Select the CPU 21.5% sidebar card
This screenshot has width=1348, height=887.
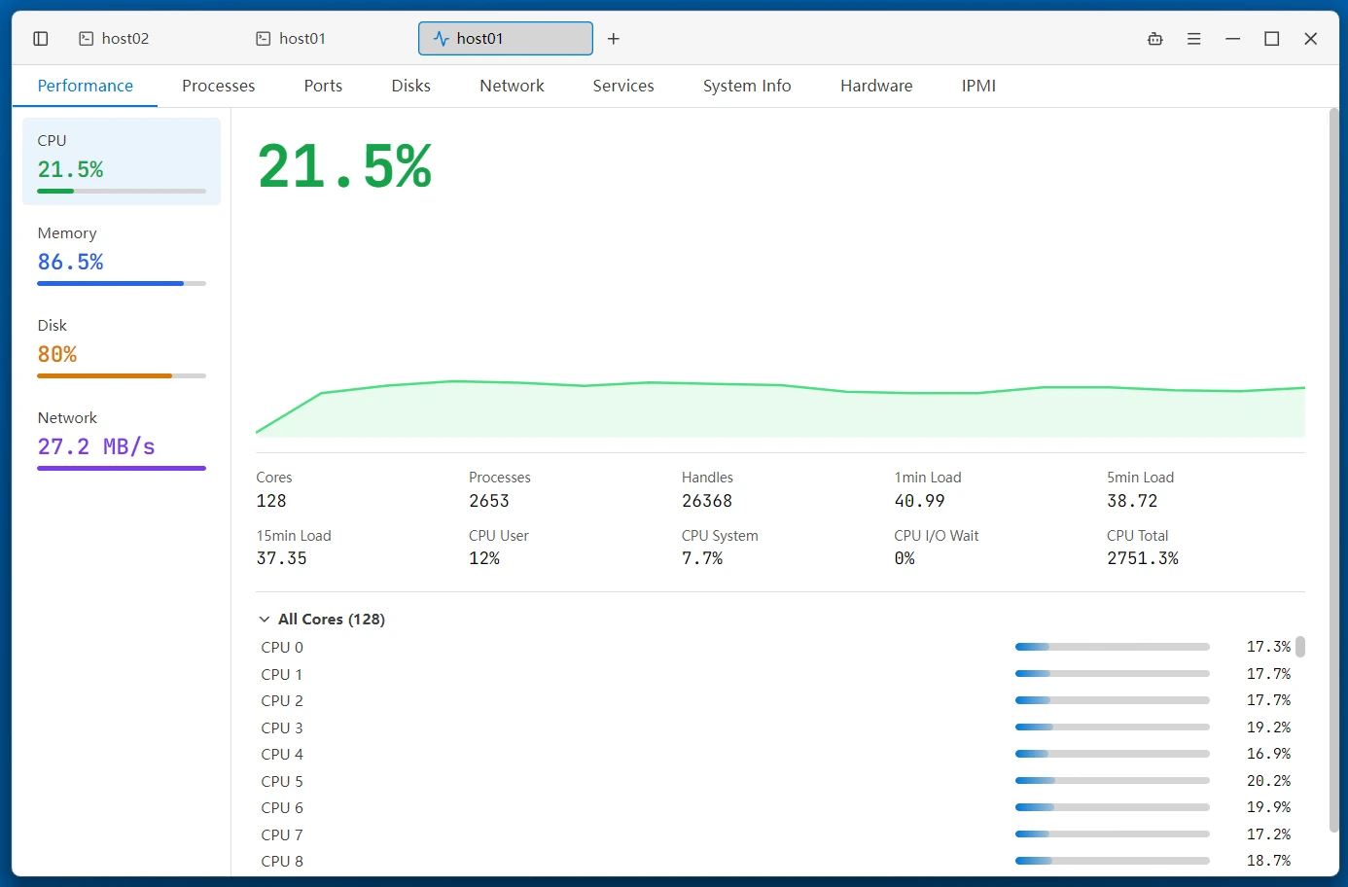(x=122, y=161)
